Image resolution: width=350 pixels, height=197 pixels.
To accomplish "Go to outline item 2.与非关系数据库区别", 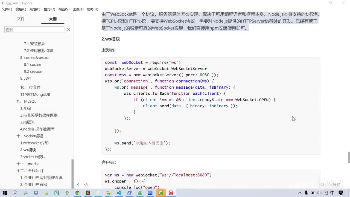I will coord(39,115).
